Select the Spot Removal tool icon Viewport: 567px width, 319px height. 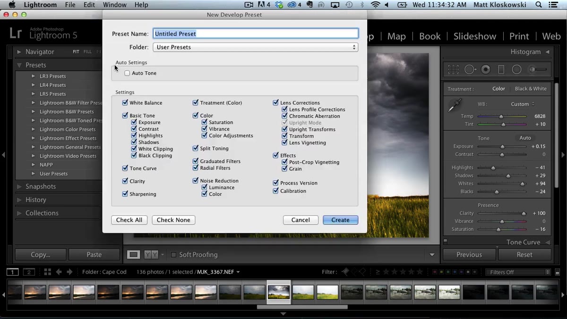470,69
